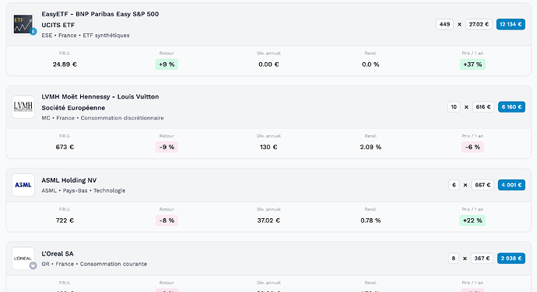Click the blue badge on EasyETF logo
The width and height of the screenshot is (537, 292).
pyautogui.click(x=33, y=32)
